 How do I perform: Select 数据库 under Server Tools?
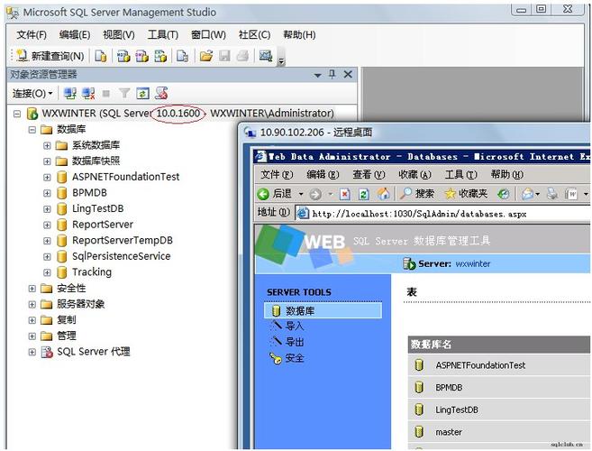tap(323, 311)
